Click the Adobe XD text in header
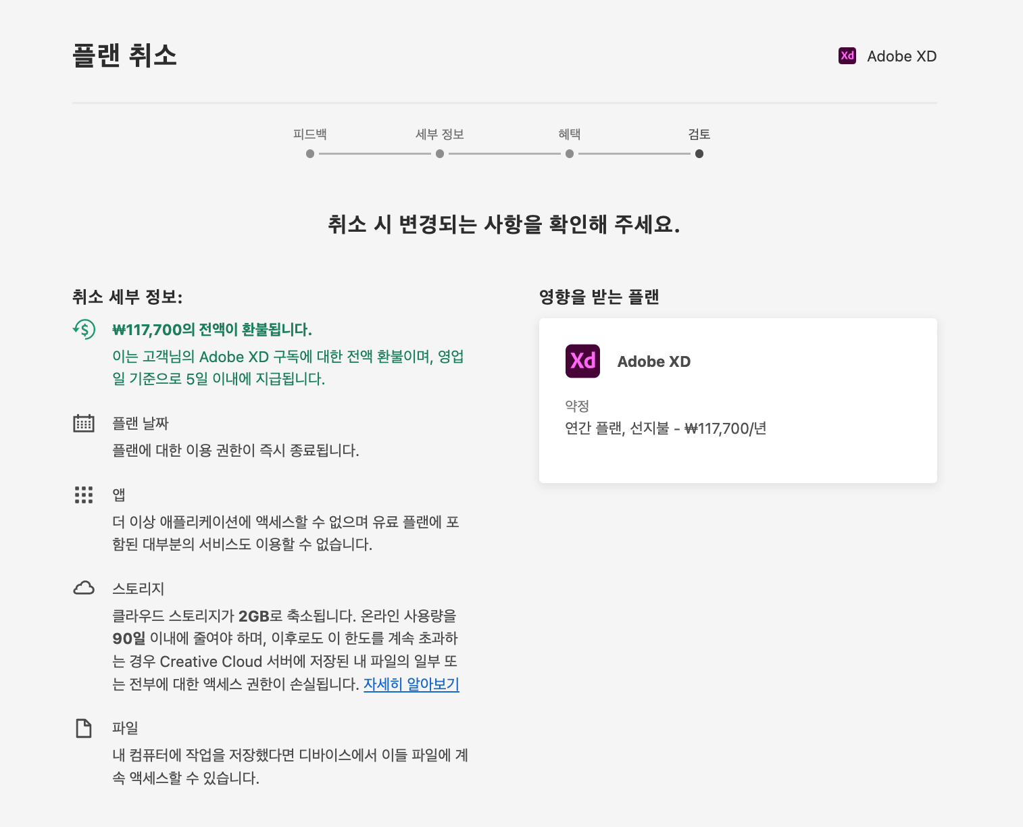The width and height of the screenshot is (1023, 827). [x=902, y=56]
